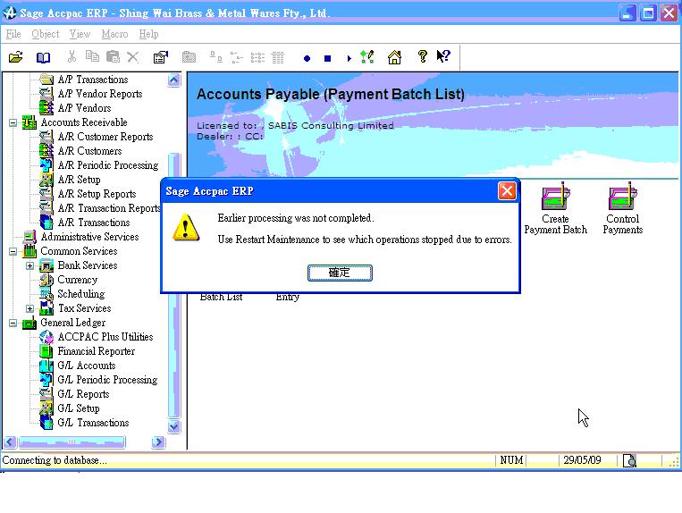Click the yellow question mark help icon
The height and width of the screenshot is (513, 682).
tap(422, 57)
